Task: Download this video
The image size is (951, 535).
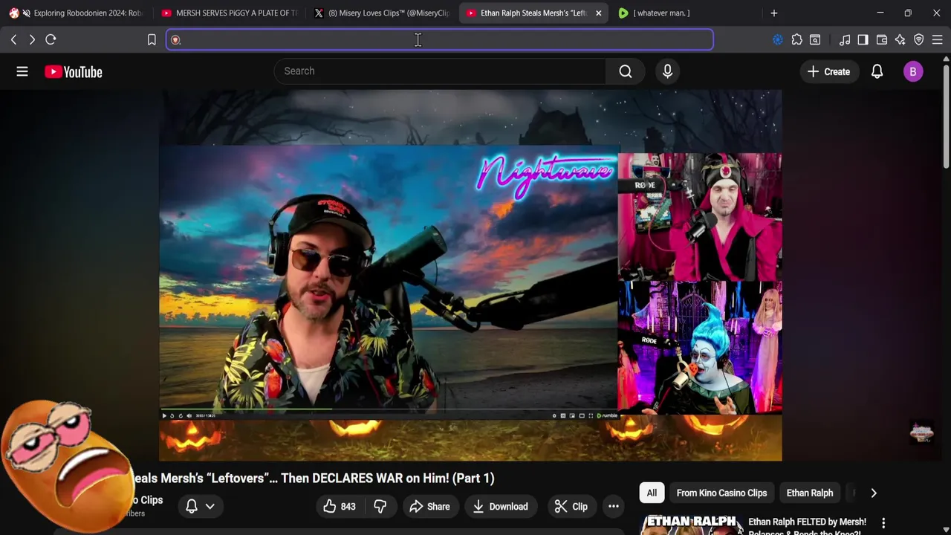Action: [500, 507]
